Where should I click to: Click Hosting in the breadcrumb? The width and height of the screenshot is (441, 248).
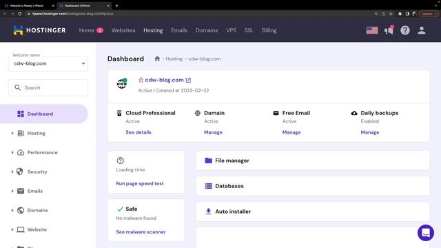[174, 59]
